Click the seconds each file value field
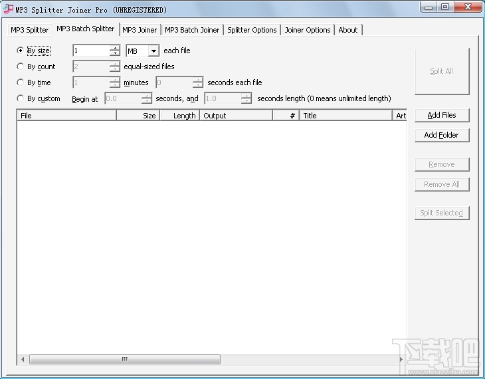This screenshot has height=379, width=485. pyautogui.click(x=175, y=82)
